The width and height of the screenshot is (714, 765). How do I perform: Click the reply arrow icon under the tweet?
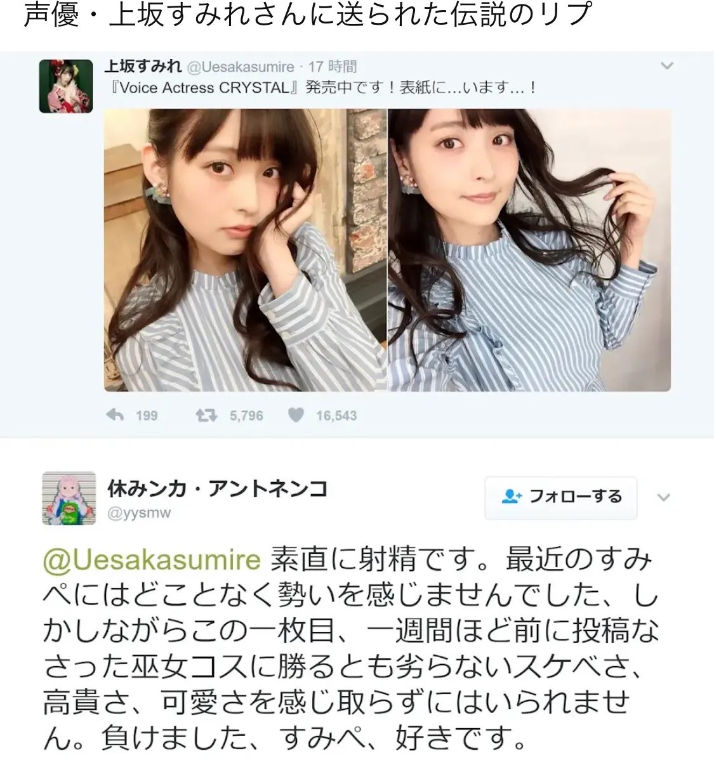point(115,415)
